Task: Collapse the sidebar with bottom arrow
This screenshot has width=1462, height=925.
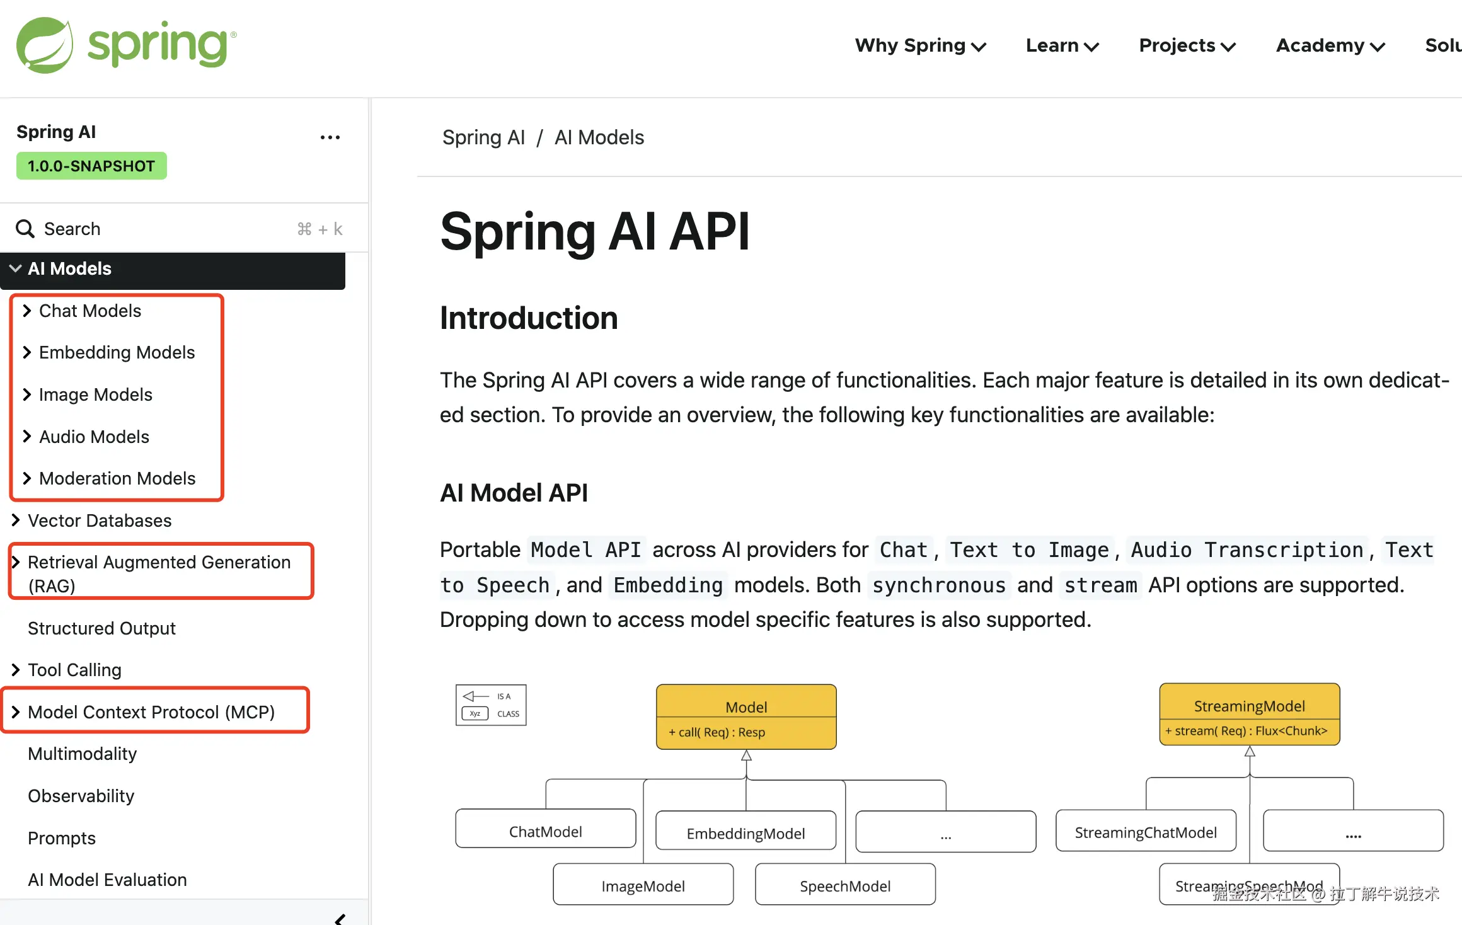Action: coord(340,919)
